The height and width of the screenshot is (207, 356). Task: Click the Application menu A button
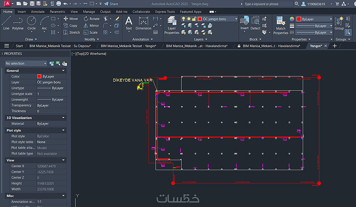7,4
